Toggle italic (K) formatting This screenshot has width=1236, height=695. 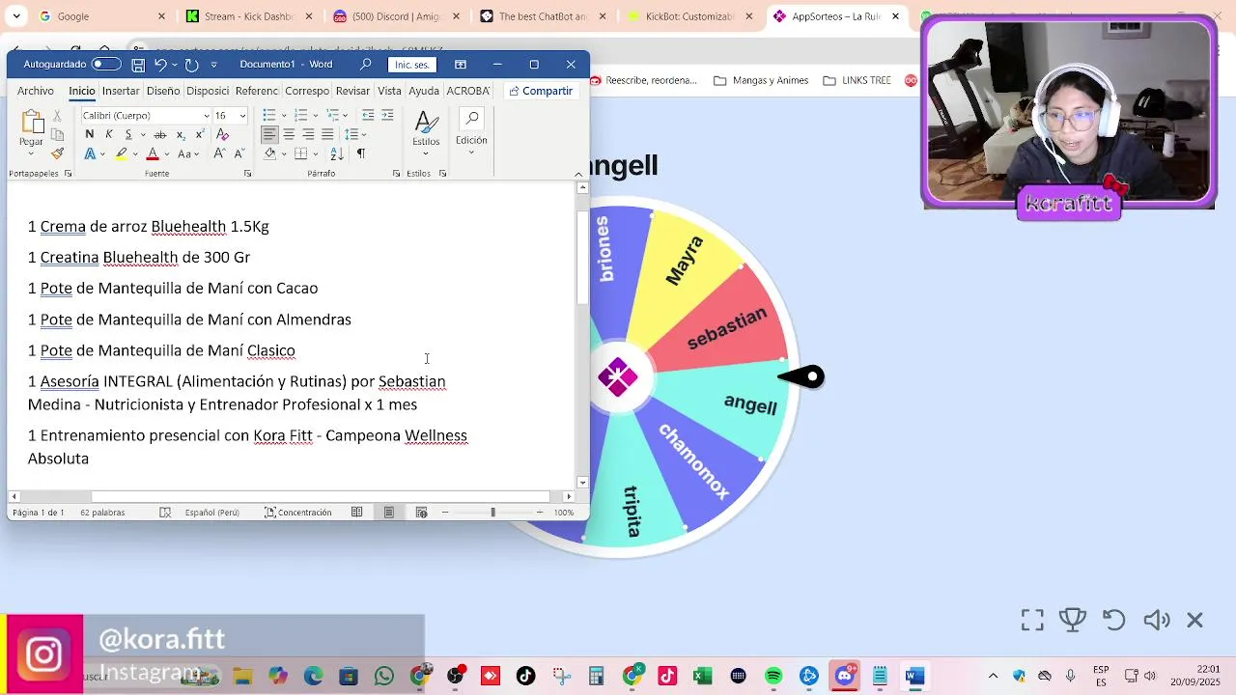(x=109, y=134)
